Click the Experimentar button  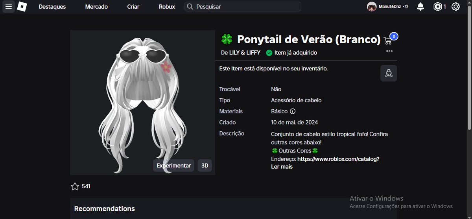pyautogui.click(x=173, y=166)
